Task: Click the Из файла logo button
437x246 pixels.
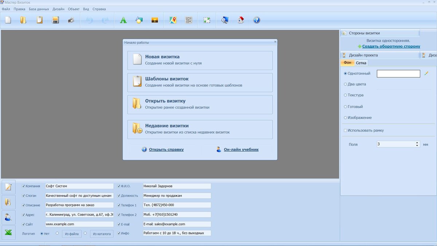Action: pos(72,234)
